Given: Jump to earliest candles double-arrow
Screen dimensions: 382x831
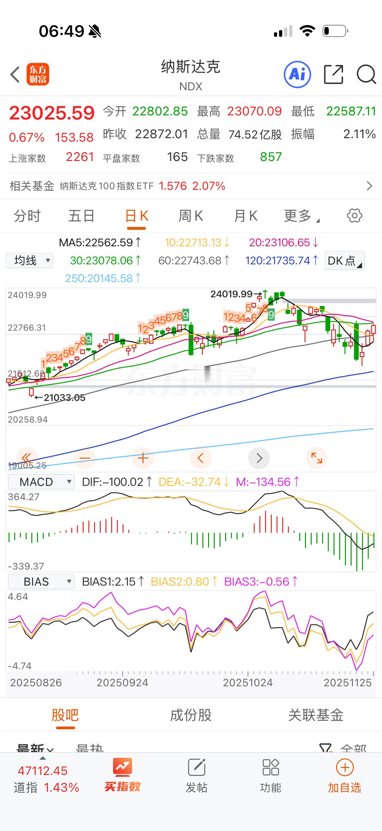Looking at the screenshot, I should 27,458.
